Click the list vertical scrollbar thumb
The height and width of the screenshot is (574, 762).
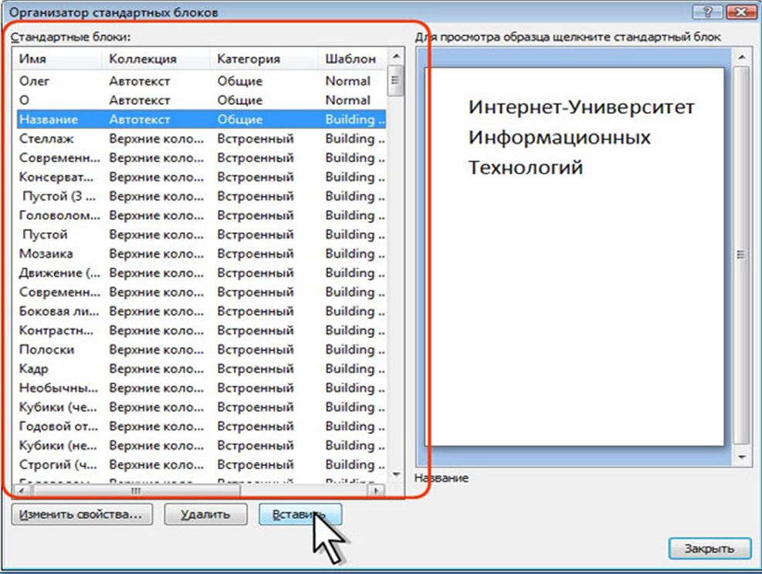tap(396, 80)
